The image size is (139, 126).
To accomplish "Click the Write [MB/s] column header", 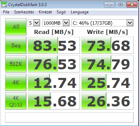I will [107, 32].
